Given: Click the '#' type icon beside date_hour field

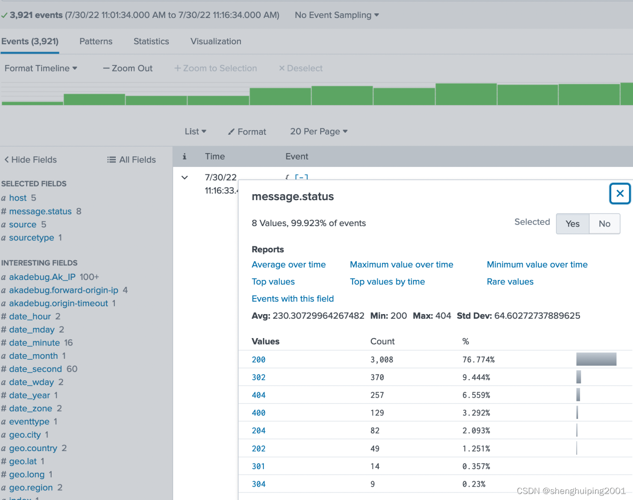Looking at the screenshot, I should tap(4, 316).
